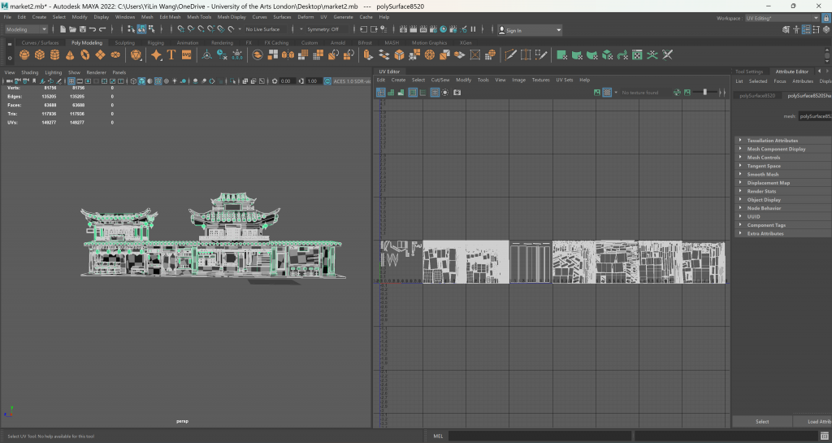Create a polygon cylinder from the shelf
Image resolution: width=832 pixels, height=443 pixels.
click(54, 54)
